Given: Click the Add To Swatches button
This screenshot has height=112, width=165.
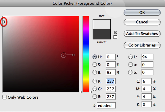Looking at the screenshot, I should 142,33.
